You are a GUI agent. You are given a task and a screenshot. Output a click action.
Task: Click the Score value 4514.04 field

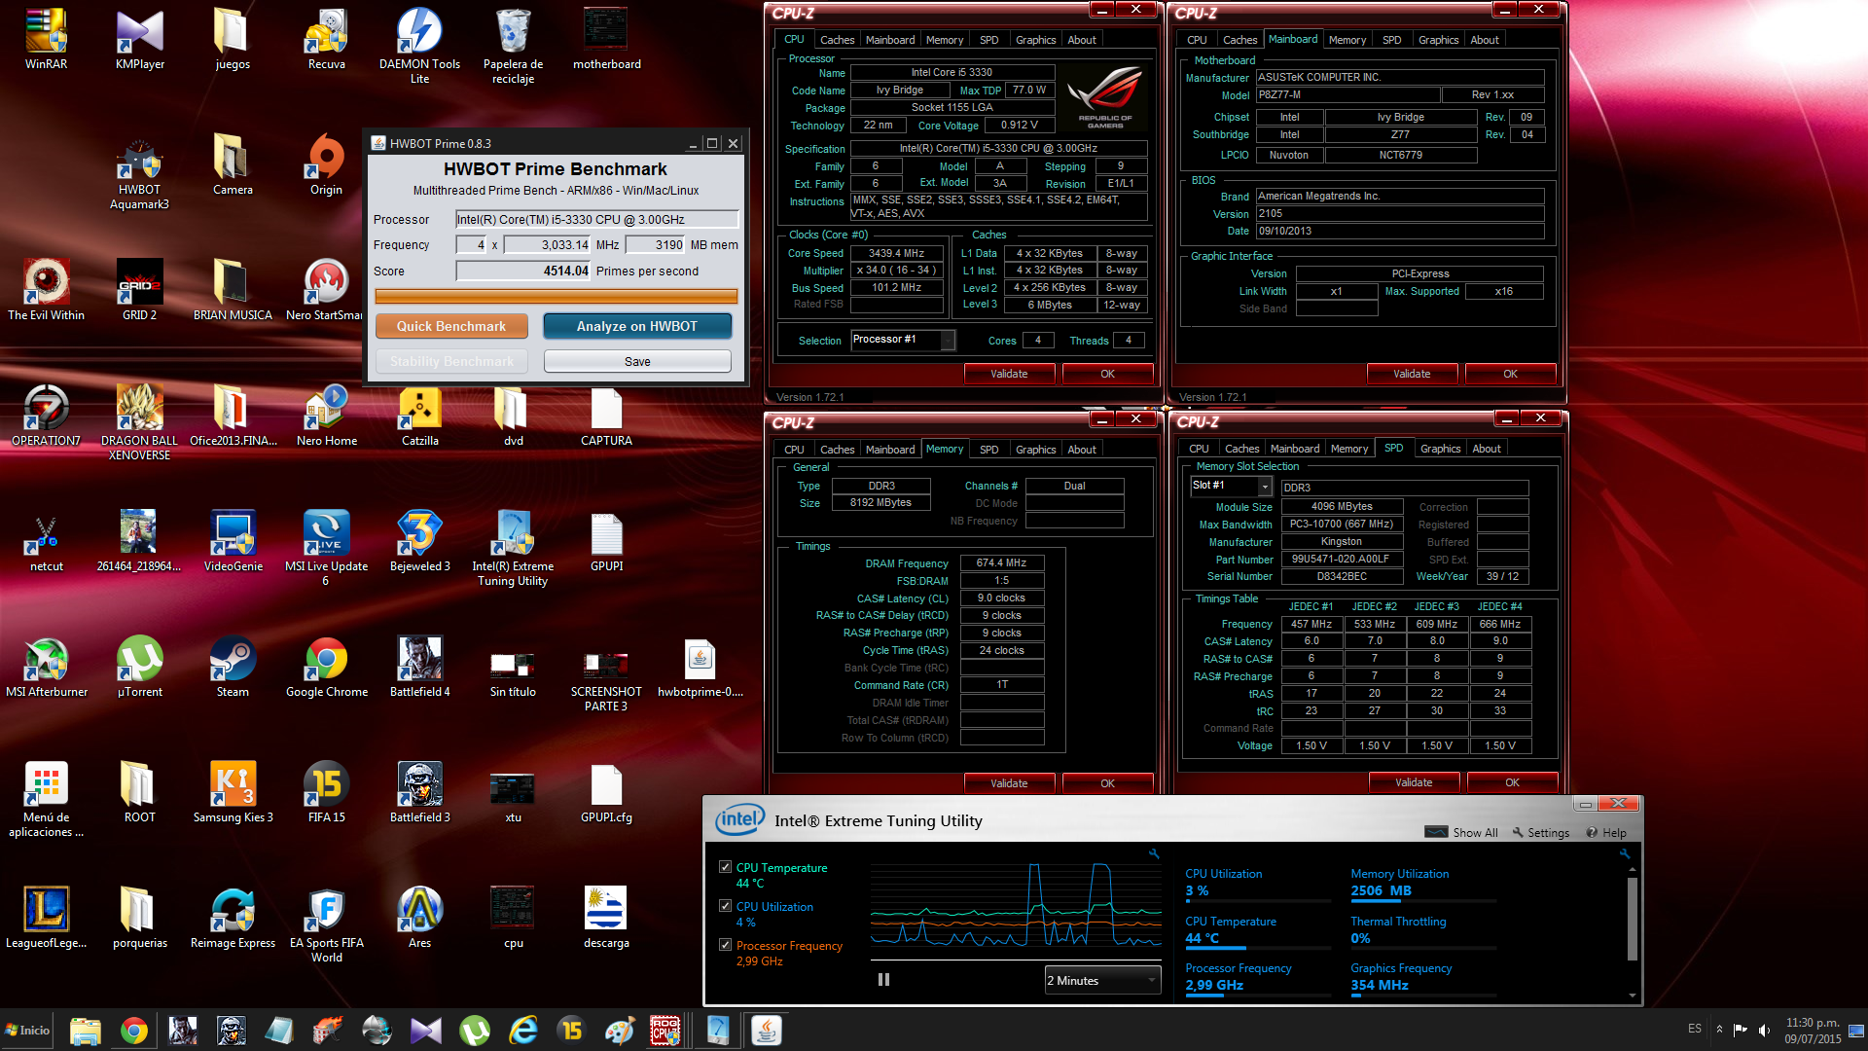click(x=522, y=272)
